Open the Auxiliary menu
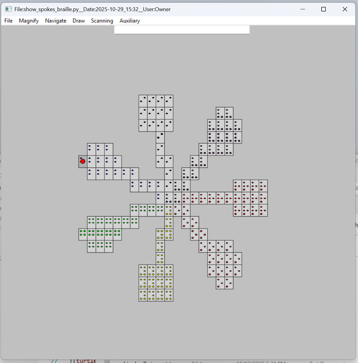 (x=130, y=20)
